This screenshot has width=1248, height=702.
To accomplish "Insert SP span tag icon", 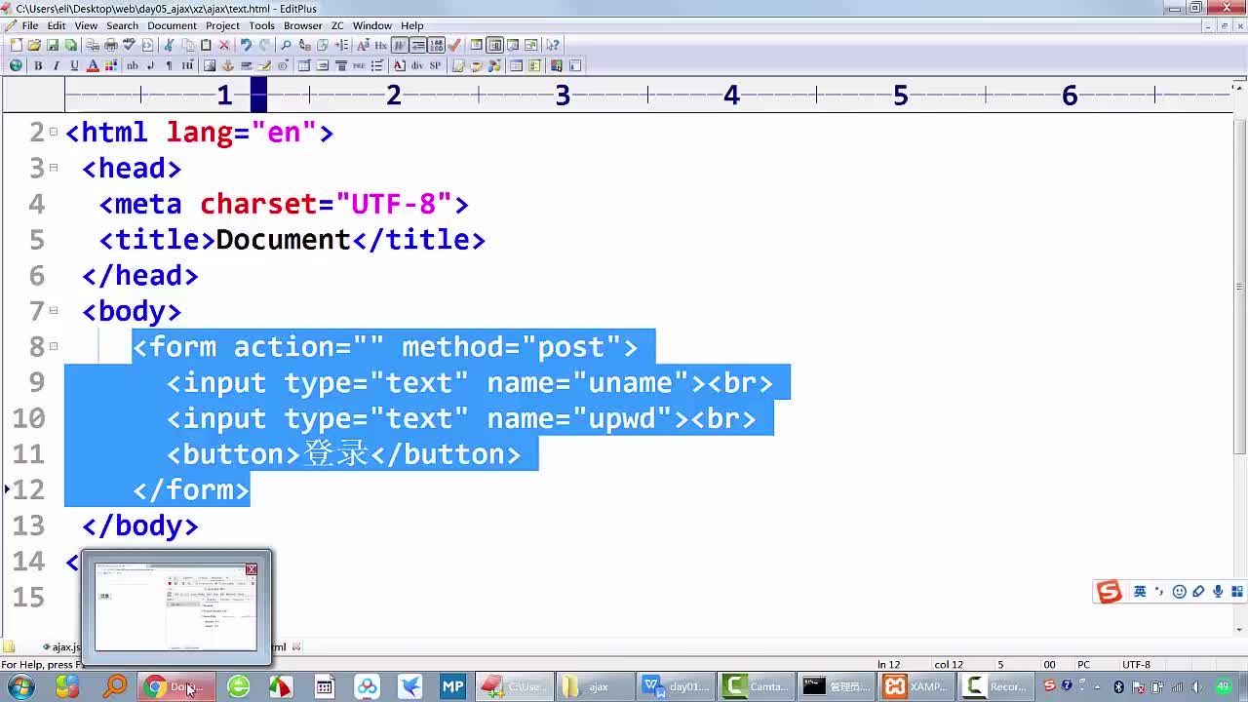I will [435, 65].
